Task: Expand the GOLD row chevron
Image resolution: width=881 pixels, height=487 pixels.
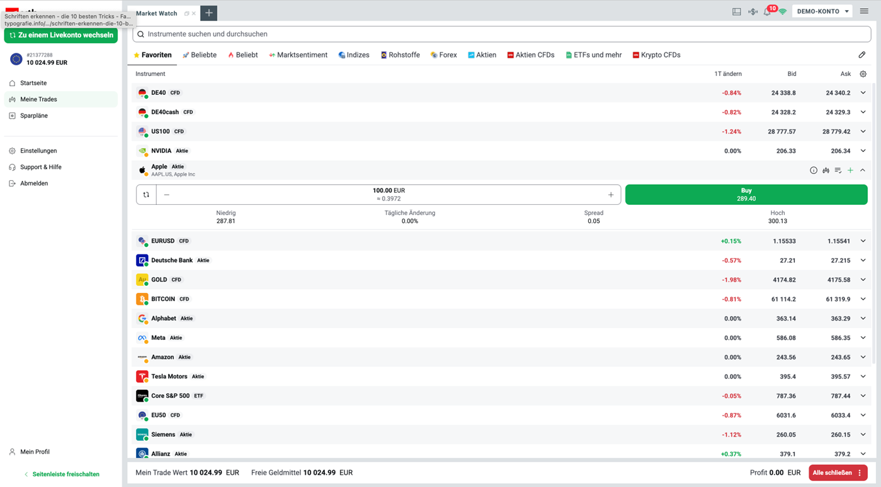Action: (x=863, y=280)
